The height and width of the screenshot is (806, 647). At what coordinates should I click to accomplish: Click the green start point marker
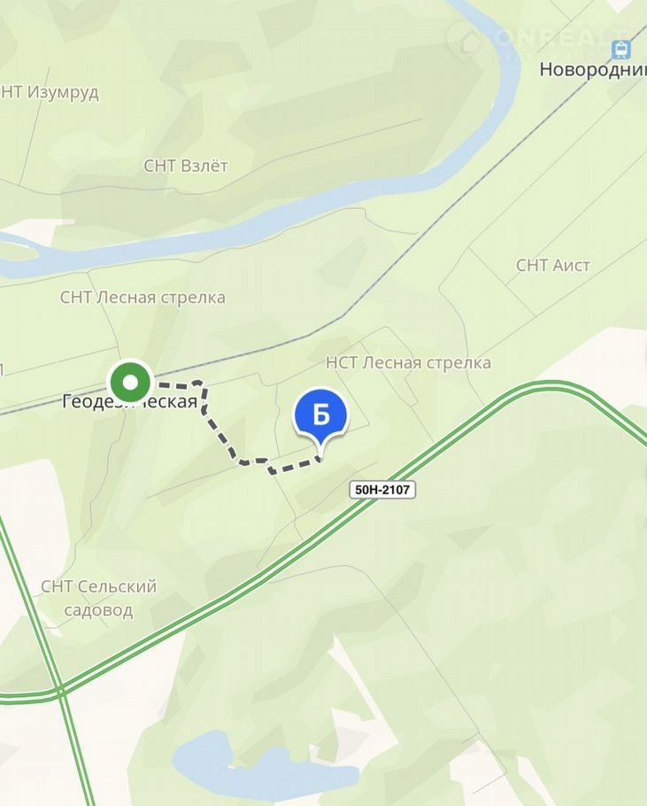pyautogui.click(x=131, y=384)
